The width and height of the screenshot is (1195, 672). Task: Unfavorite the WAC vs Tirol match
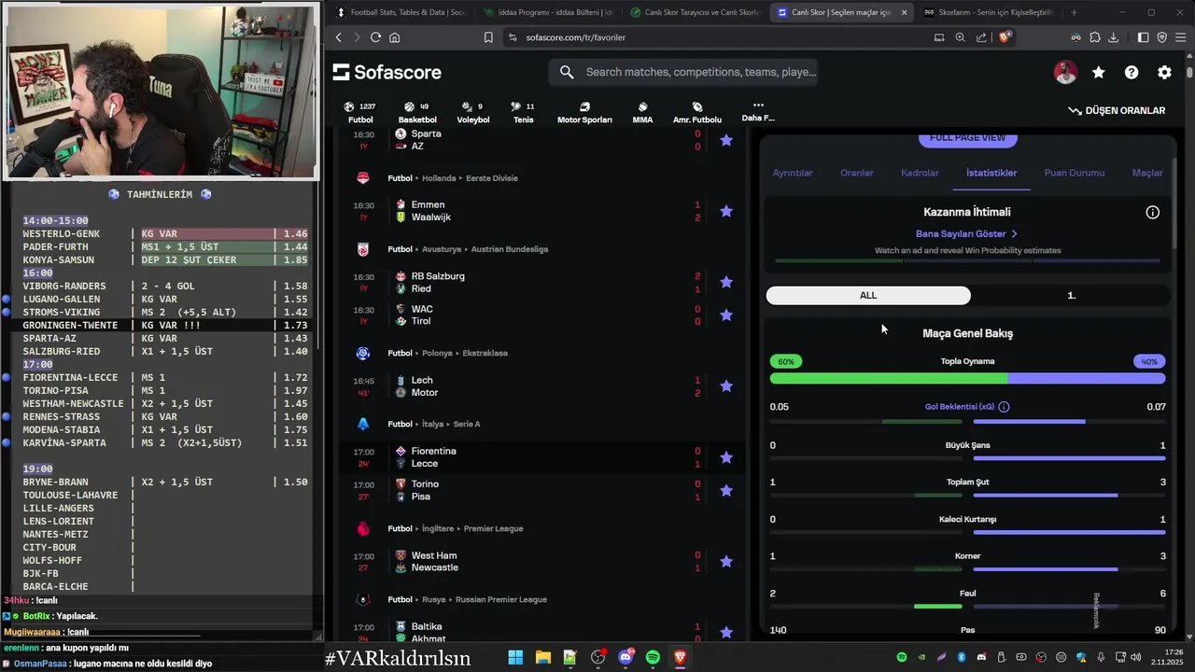coord(726,315)
